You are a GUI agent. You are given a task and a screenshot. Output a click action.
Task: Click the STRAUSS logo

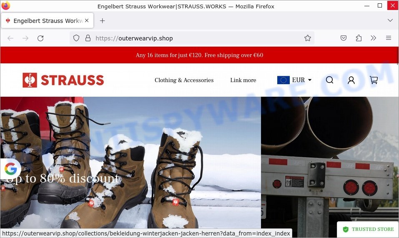coord(63,80)
